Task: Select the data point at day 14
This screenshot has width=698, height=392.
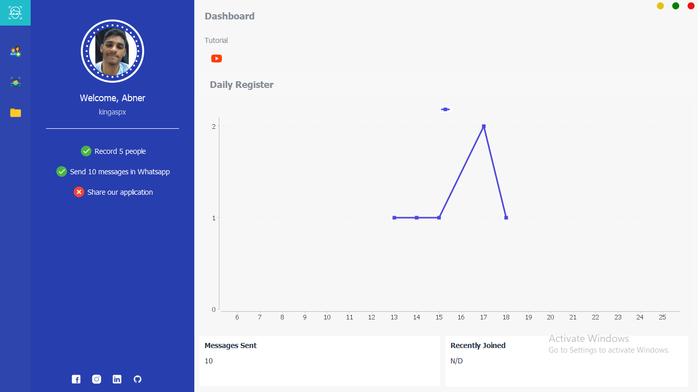Action: click(417, 218)
